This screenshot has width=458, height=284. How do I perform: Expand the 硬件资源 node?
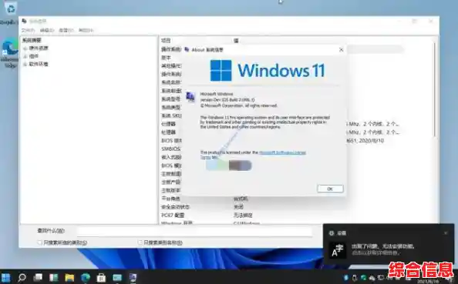click(25, 48)
